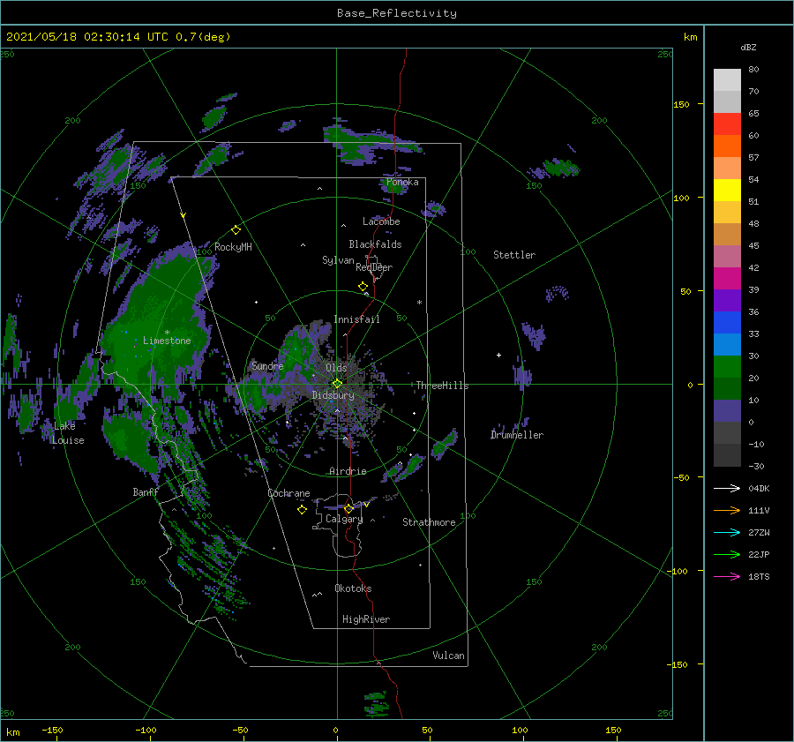The width and height of the screenshot is (794, 742).
Task: Click the yellow diamond marker above Calgary label
Action: [x=348, y=508]
